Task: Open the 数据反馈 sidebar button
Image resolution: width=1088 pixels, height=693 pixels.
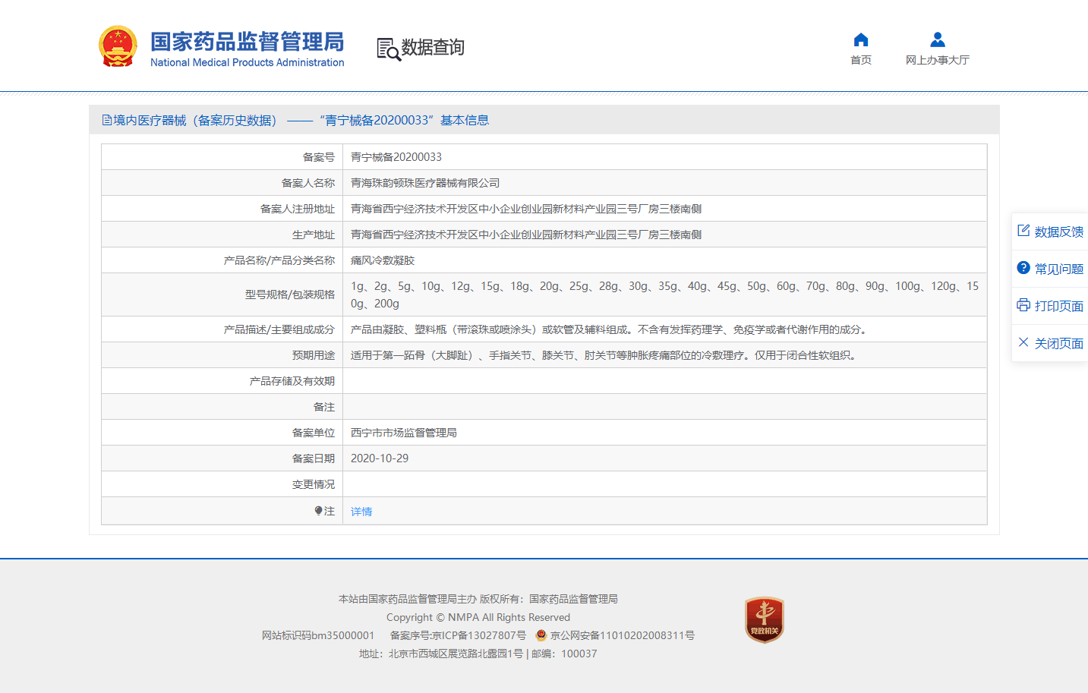Action: coord(1050,232)
